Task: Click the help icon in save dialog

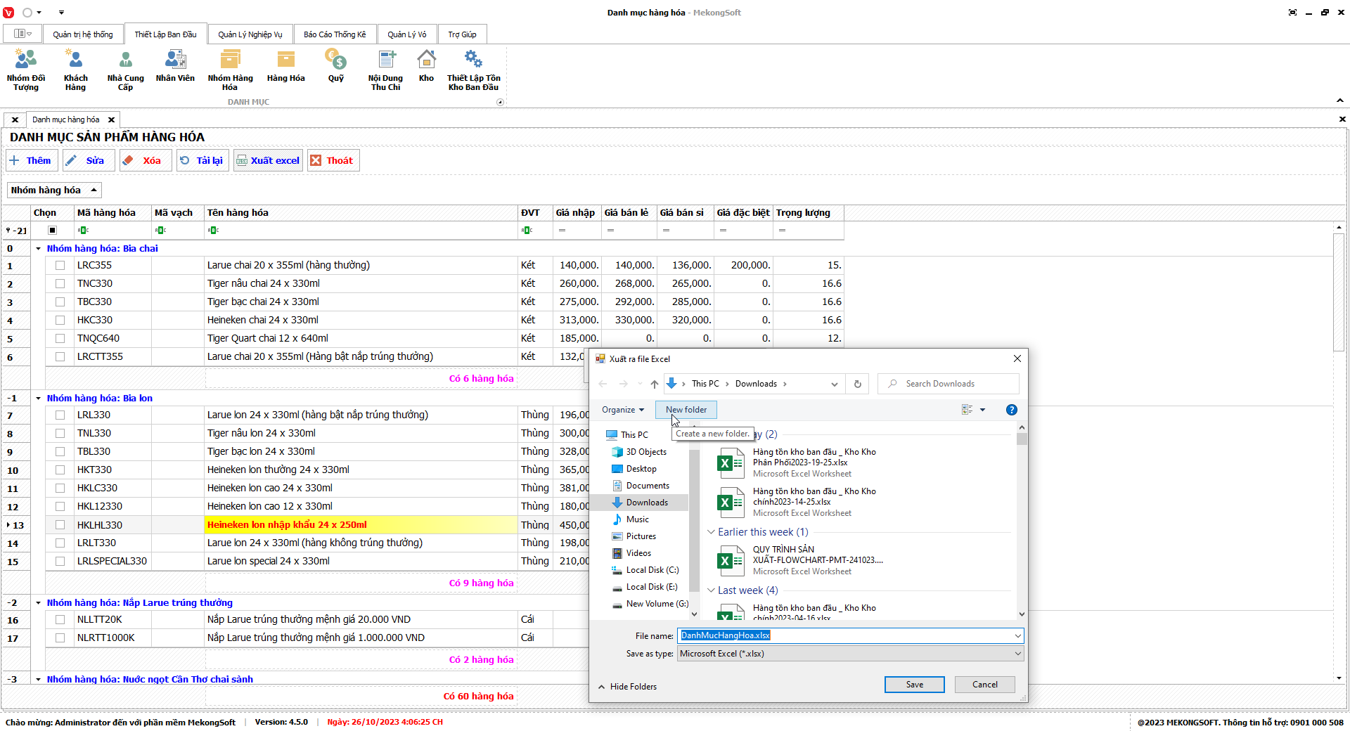Action: (x=1011, y=410)
